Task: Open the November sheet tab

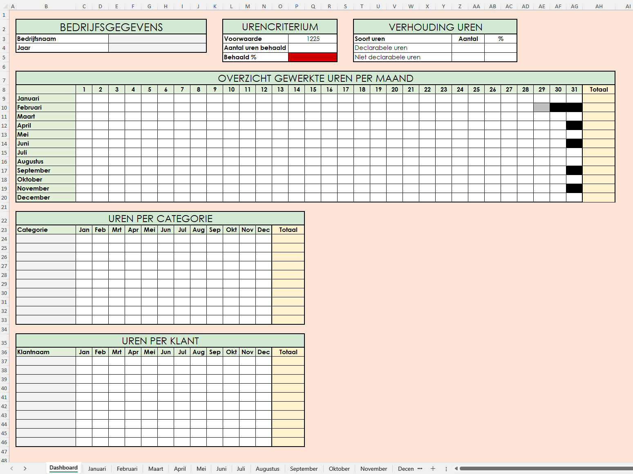Action: (373, 469)
